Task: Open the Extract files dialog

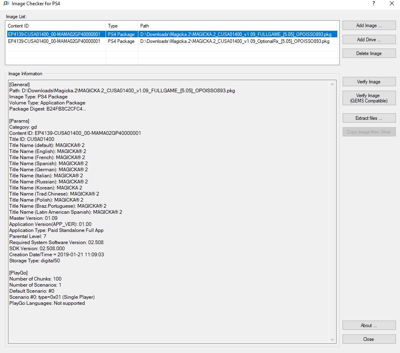Action: pyautogui.click(x=369, y=118)
